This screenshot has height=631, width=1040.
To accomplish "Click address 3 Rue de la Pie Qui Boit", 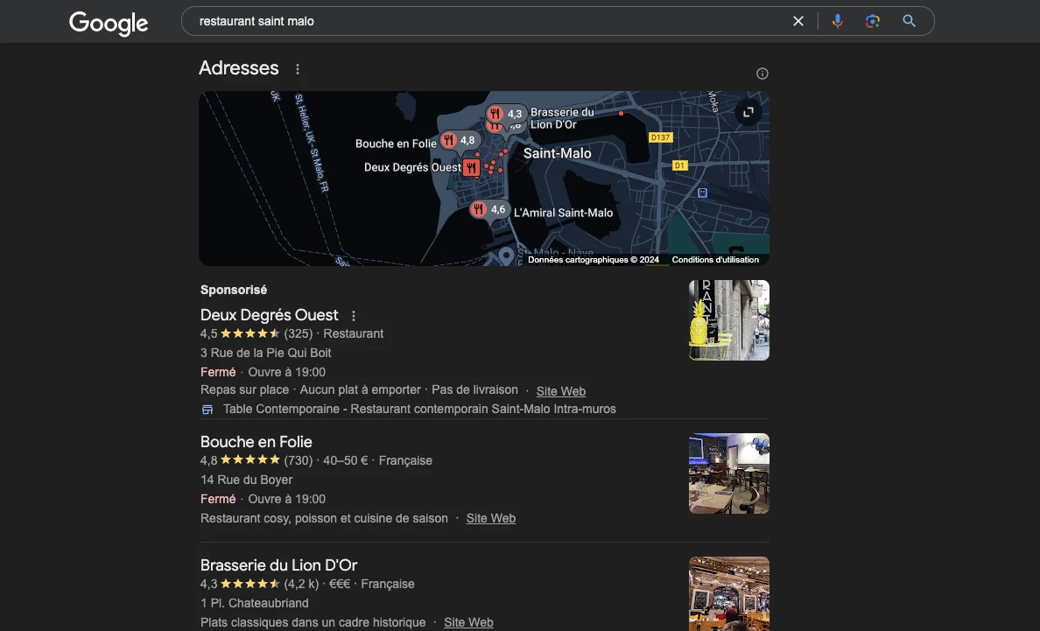I will (265, 353).
